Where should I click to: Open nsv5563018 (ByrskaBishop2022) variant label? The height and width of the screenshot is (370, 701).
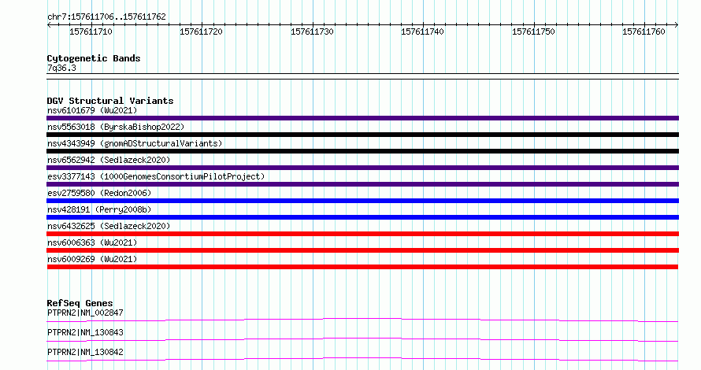116,127
